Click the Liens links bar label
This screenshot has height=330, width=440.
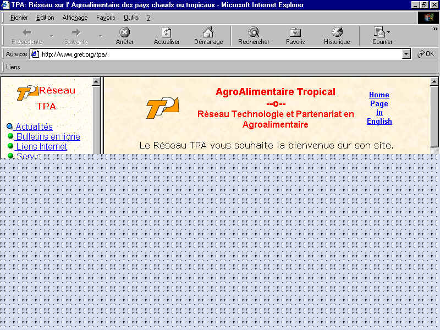tap(13, 67)
